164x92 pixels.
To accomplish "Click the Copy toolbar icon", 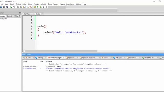I will [x=21, y=7].
